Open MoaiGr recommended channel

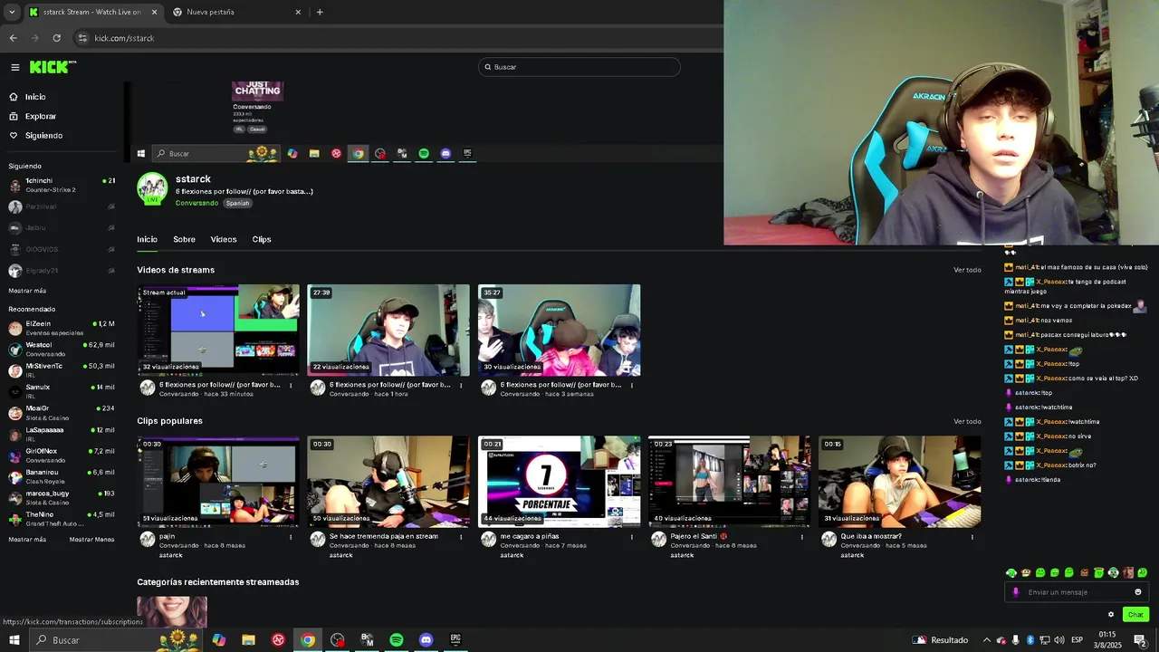tap(62, 412)
